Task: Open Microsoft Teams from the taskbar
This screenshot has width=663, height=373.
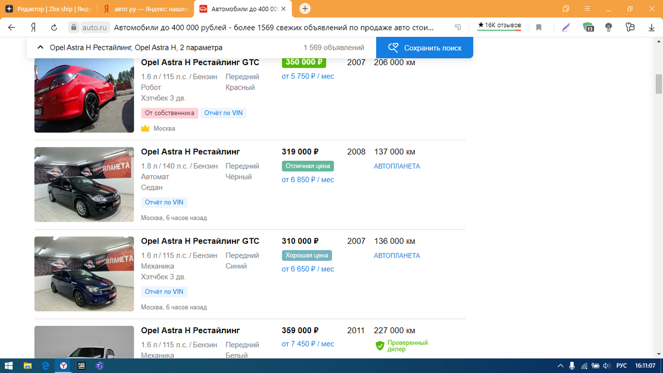Action: 100,365
